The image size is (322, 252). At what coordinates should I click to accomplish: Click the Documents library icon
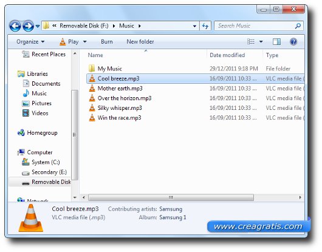tap(26, 84)
